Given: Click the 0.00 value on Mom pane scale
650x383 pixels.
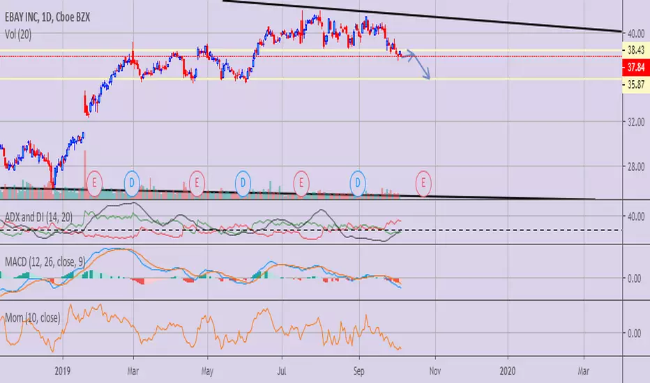Looking at the screenshot, I should point(634,334).
